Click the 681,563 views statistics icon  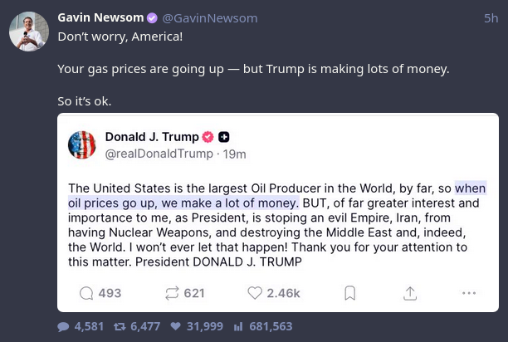pos(238,327)
